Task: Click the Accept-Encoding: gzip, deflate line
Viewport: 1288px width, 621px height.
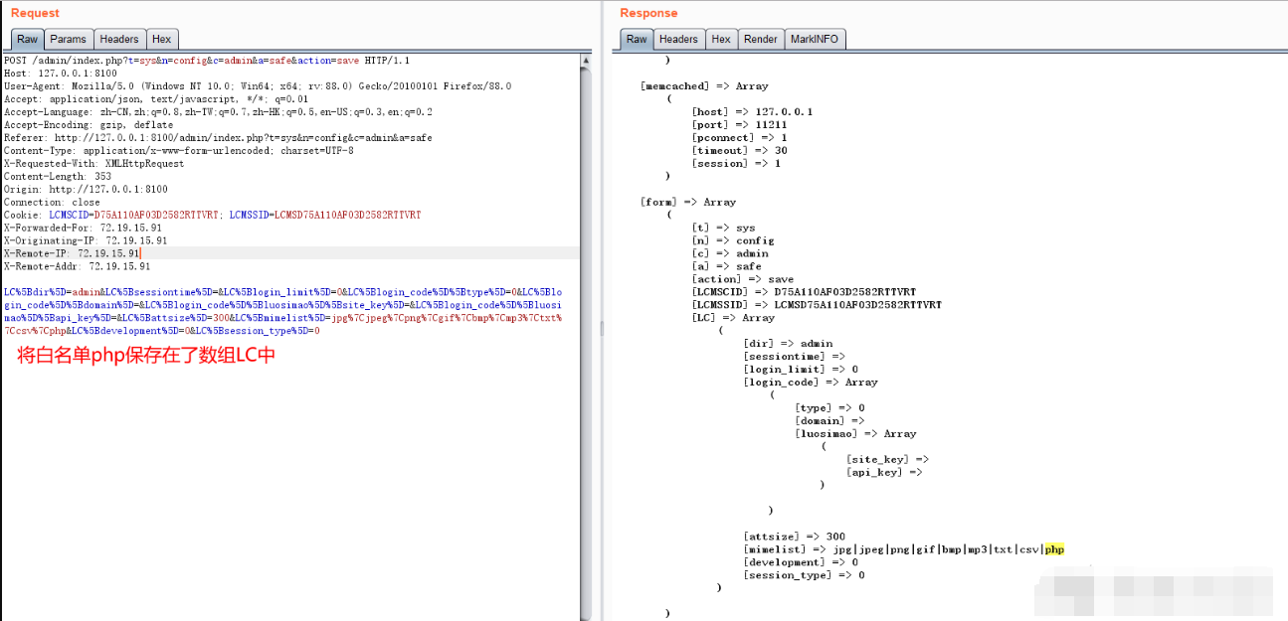Action: [x=89, y=125]
